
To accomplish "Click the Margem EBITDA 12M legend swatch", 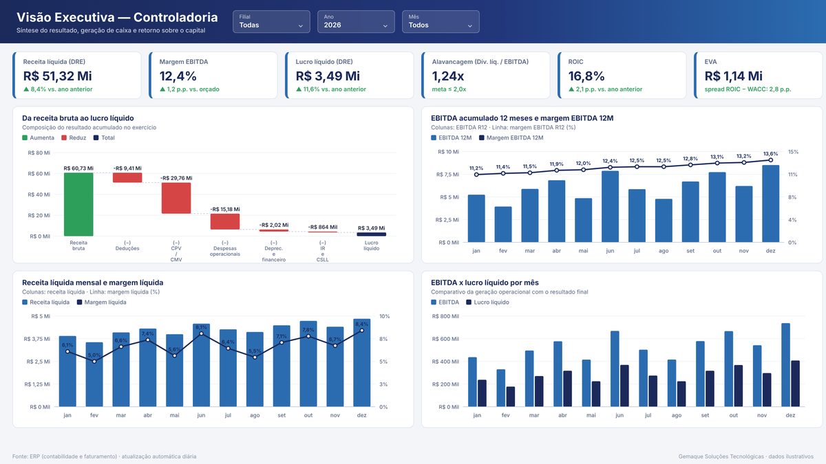I will pos(482,138).
